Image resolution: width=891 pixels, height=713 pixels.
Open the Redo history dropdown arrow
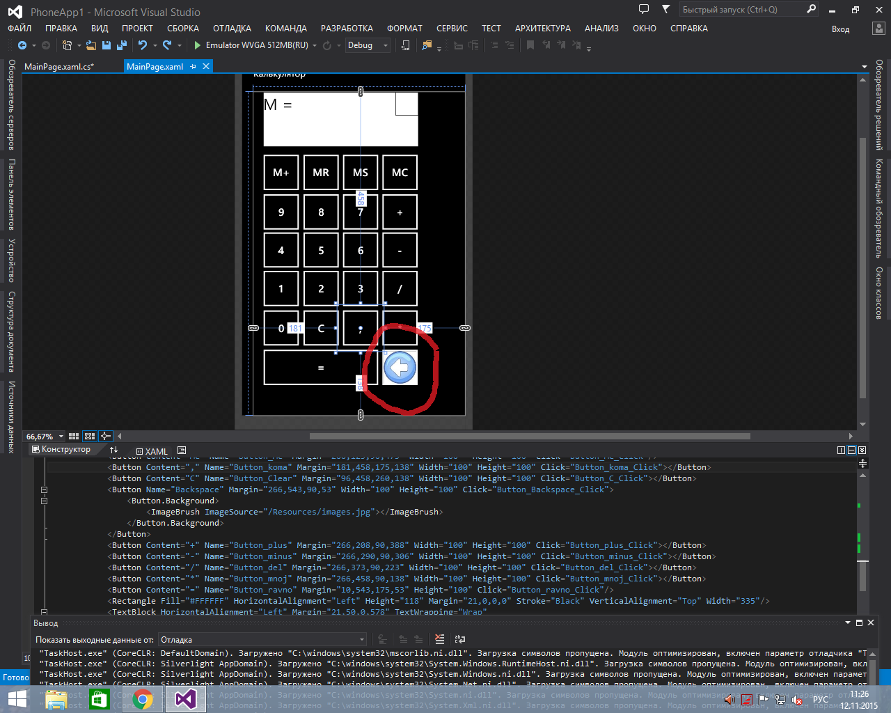(180, 45)
